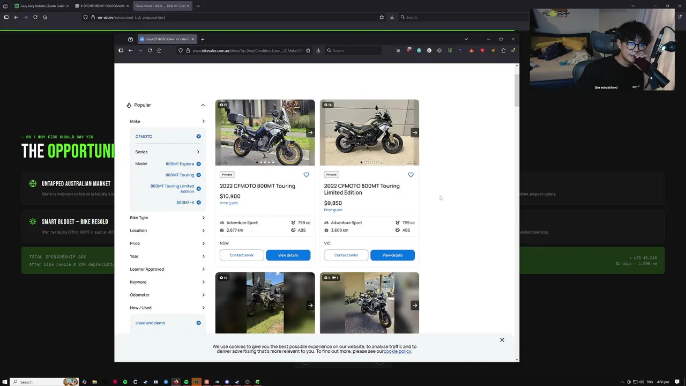The height and width of the screenshot is (386, 686).
Task: Open File Explorer from the taskbar
Action: click(94, 382)
